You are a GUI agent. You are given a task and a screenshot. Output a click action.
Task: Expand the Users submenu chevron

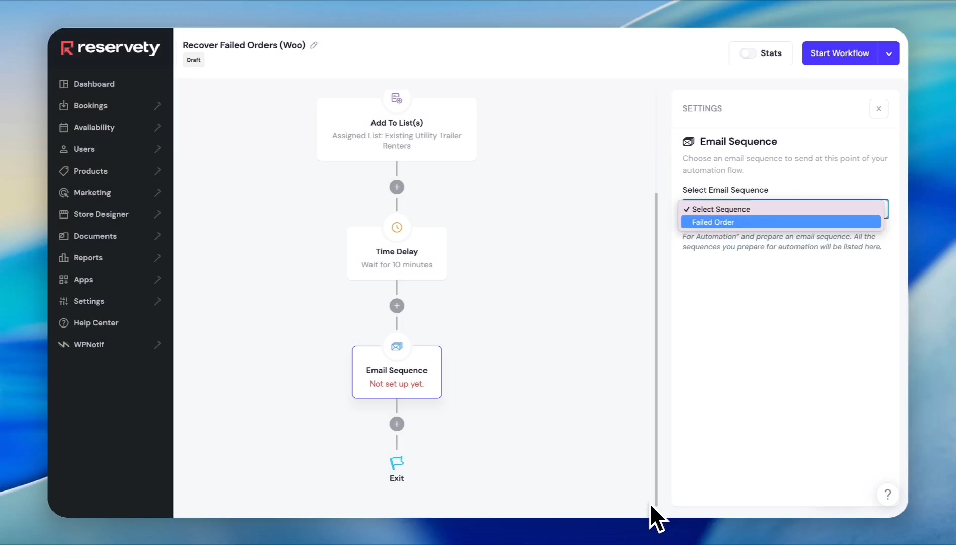(157, 149)
